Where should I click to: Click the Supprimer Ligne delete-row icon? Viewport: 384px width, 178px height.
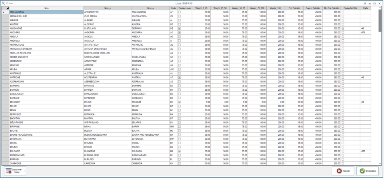click(x=8, y=171)
